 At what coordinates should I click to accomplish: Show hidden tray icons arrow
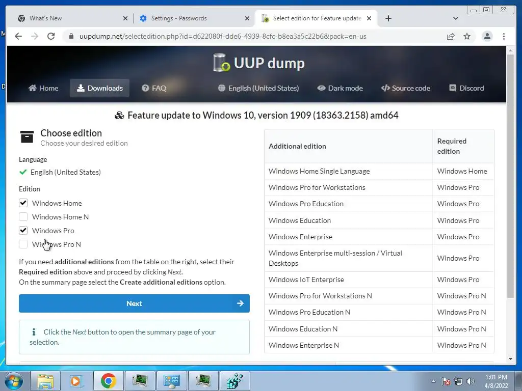pyautogui.click(x=433, y=381)
